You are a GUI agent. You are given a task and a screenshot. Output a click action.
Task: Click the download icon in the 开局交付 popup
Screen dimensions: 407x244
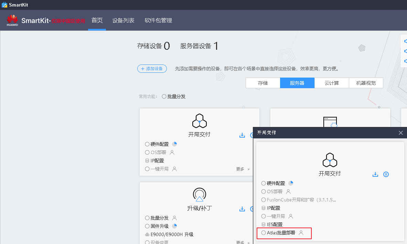tap(375, 174)
